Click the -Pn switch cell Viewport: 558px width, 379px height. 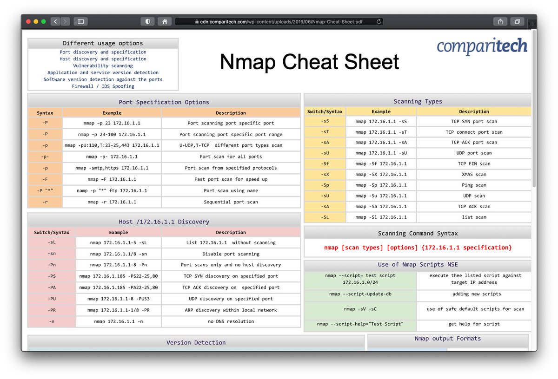(52, 265)
